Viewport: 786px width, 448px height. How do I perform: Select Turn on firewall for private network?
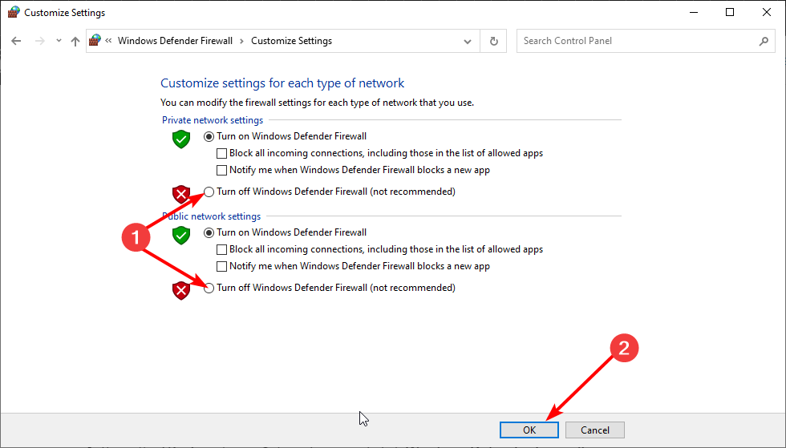209,136
